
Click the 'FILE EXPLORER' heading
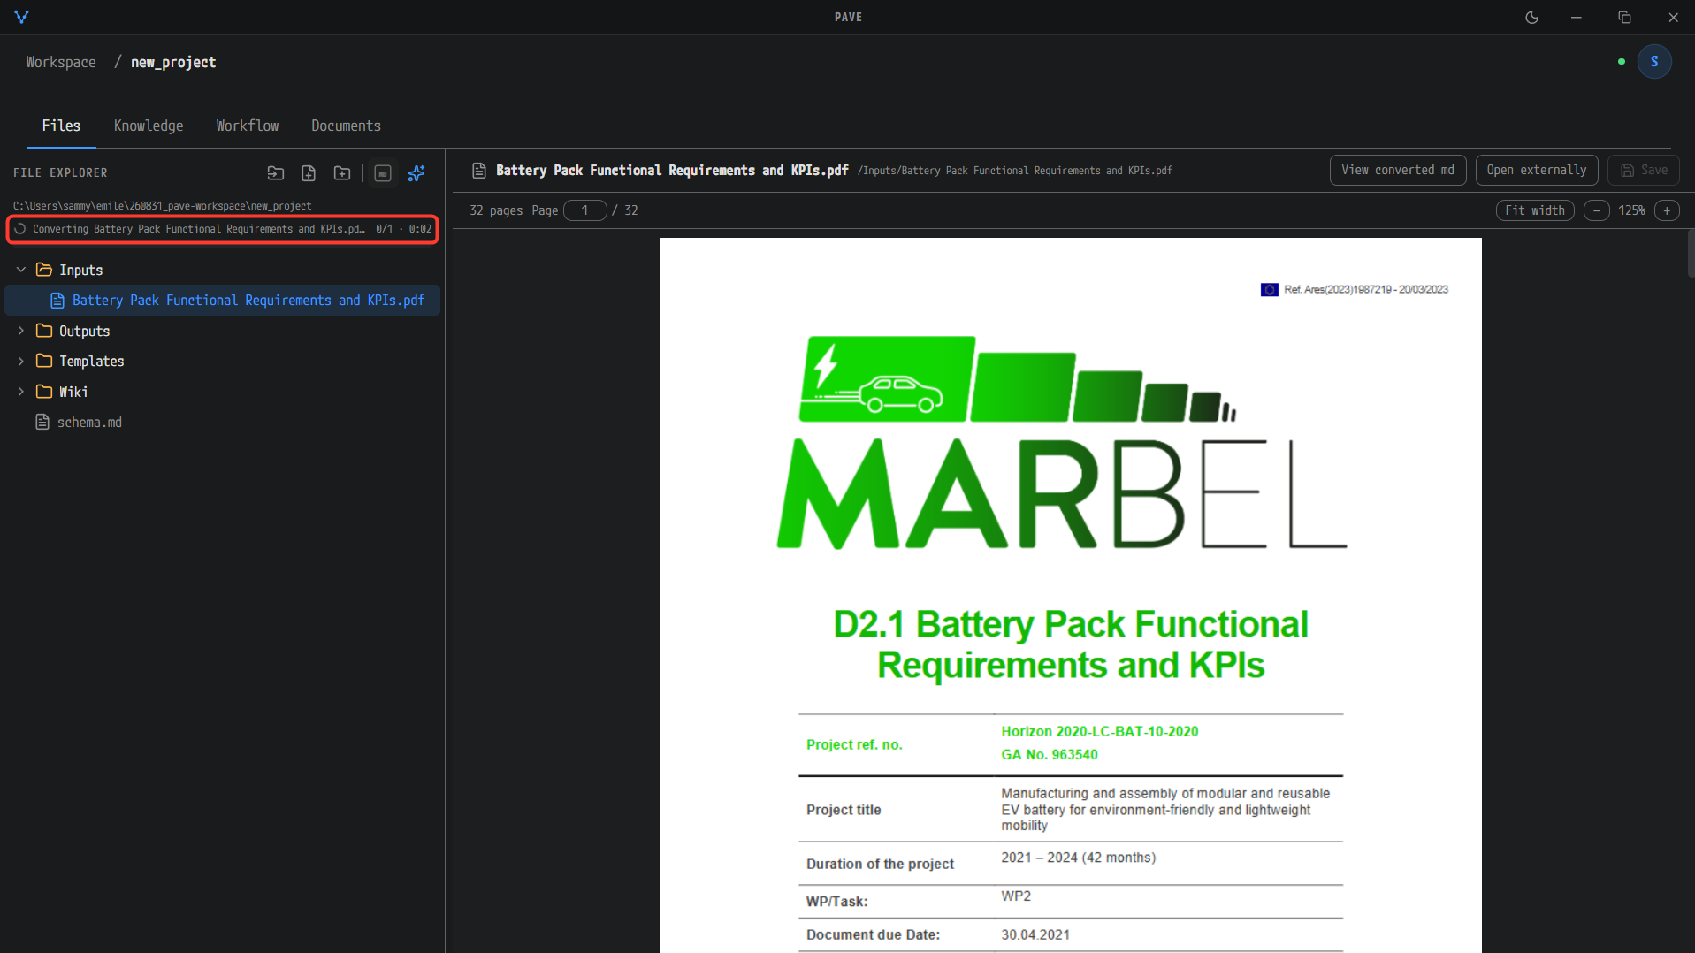(60, 173)
